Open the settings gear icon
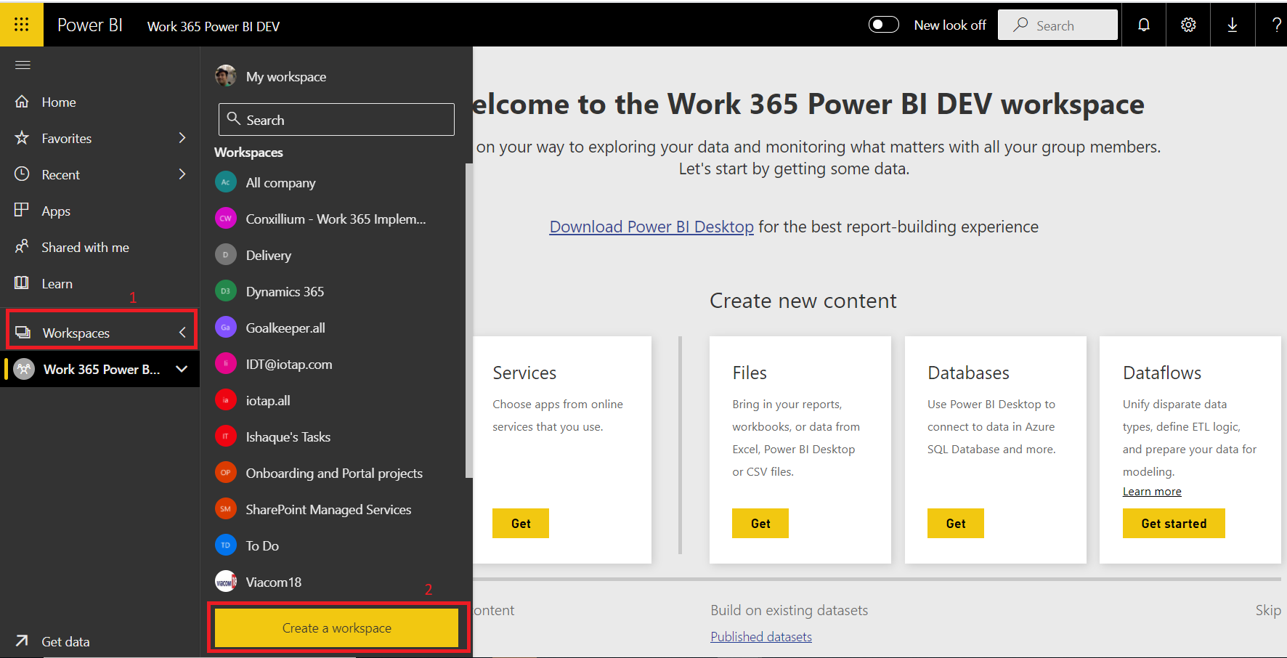The height and width of the screenshot is (658, 1287). pos(1188,25)
